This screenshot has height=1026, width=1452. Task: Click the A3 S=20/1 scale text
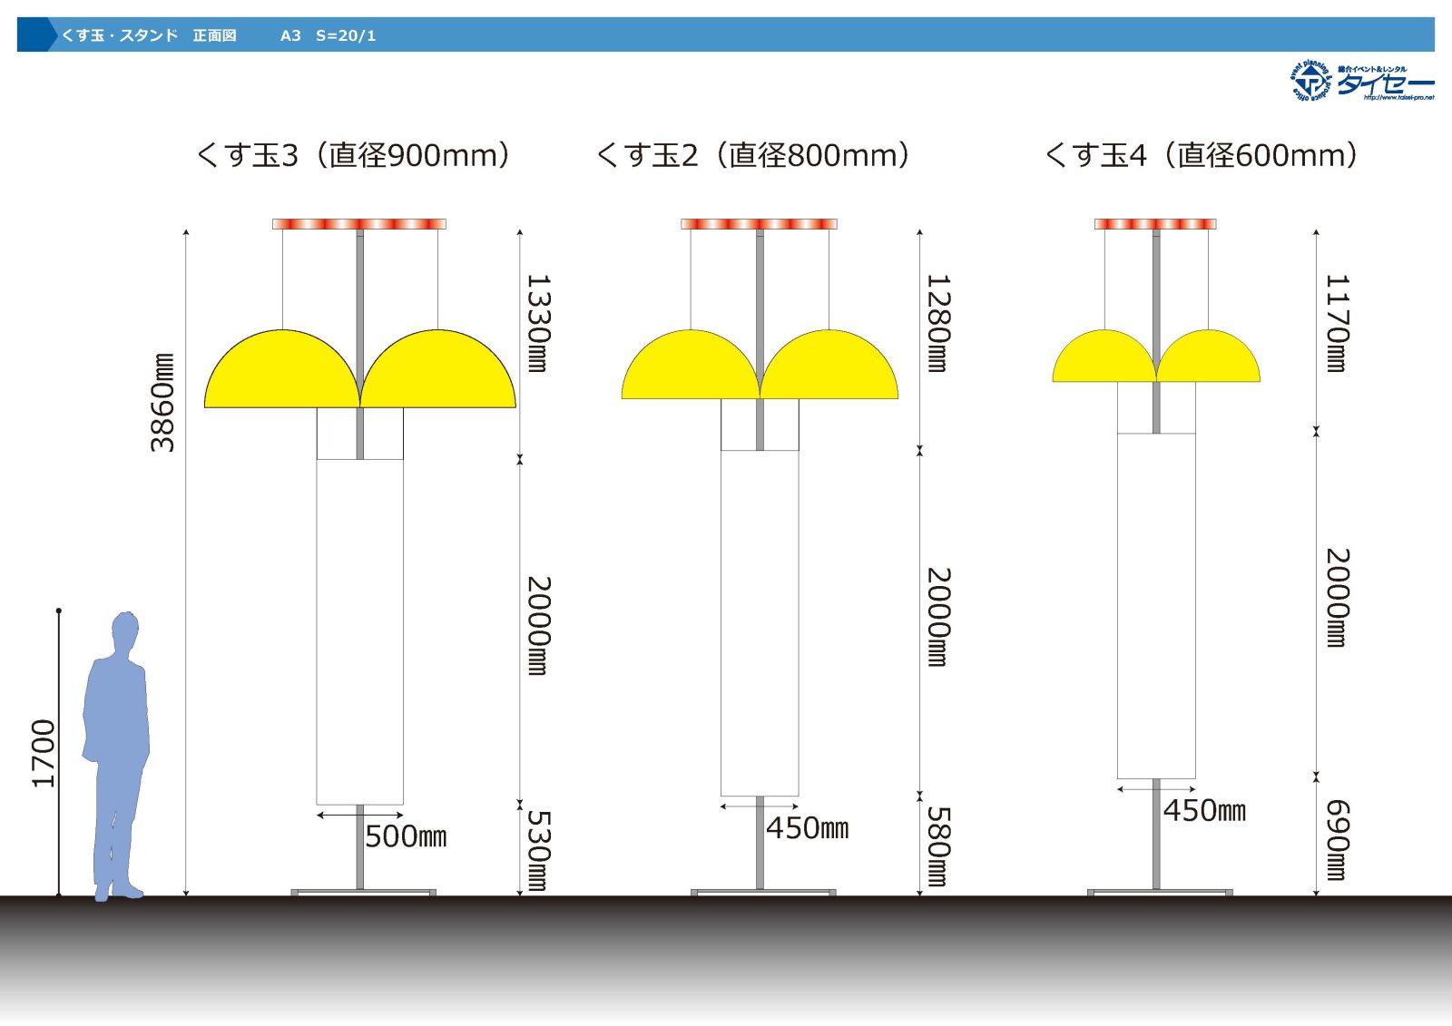(328, 35)
